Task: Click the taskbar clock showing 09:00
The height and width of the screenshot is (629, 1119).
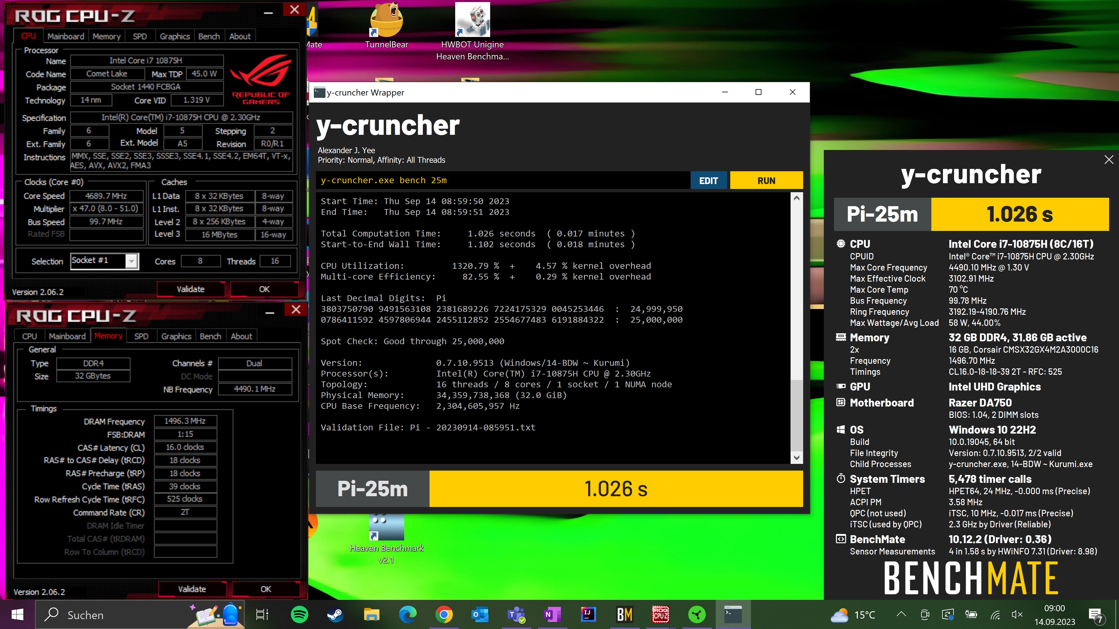Action: 1054,615
